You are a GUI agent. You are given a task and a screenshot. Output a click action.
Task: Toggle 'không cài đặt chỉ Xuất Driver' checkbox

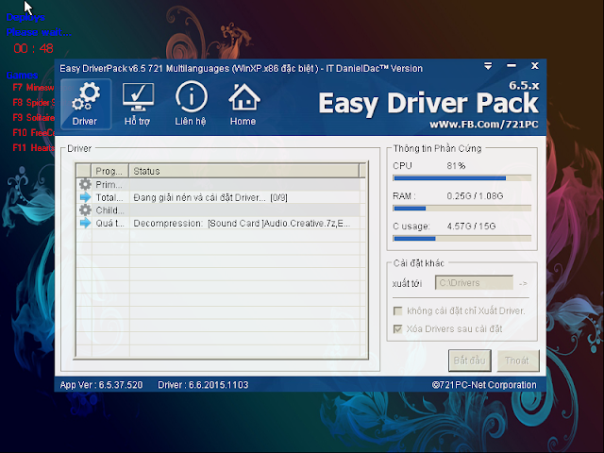coord(398,310)
